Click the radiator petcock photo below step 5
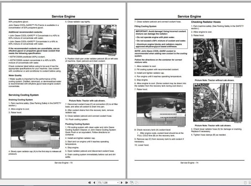This screenshot has width=251, height=186. click(x=92, y=40)
